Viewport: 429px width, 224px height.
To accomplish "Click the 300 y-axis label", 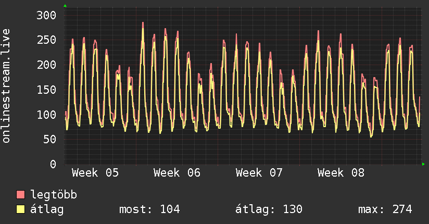I will pos(46,15).
